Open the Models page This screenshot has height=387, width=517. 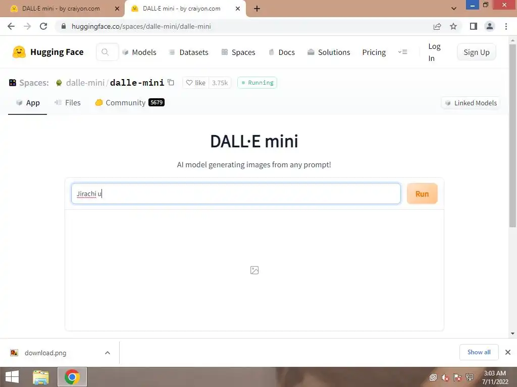(x=139, y=52)
